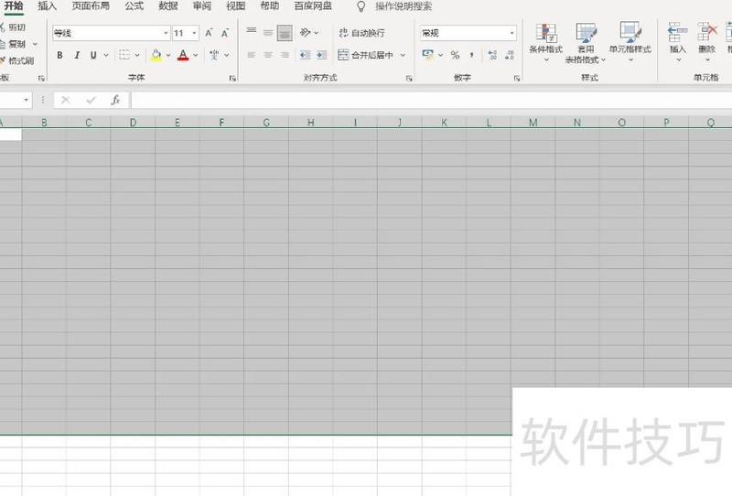Screen dimensions: 732x496
Task: Switch to 插入 Insert tab
Action: pyautogui.click(x=48, y=6)
